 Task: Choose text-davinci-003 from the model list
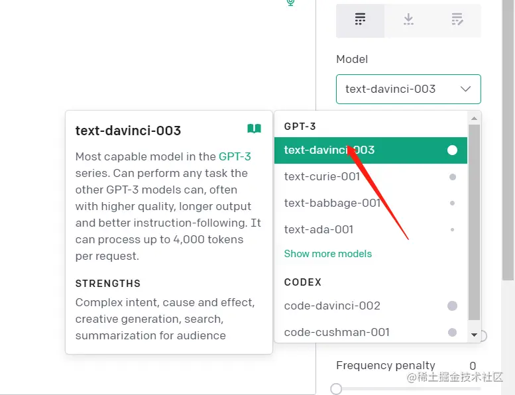[371, 150]
